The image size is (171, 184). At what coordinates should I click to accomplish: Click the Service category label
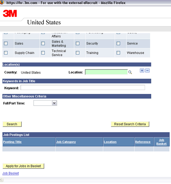click(132, 43)
